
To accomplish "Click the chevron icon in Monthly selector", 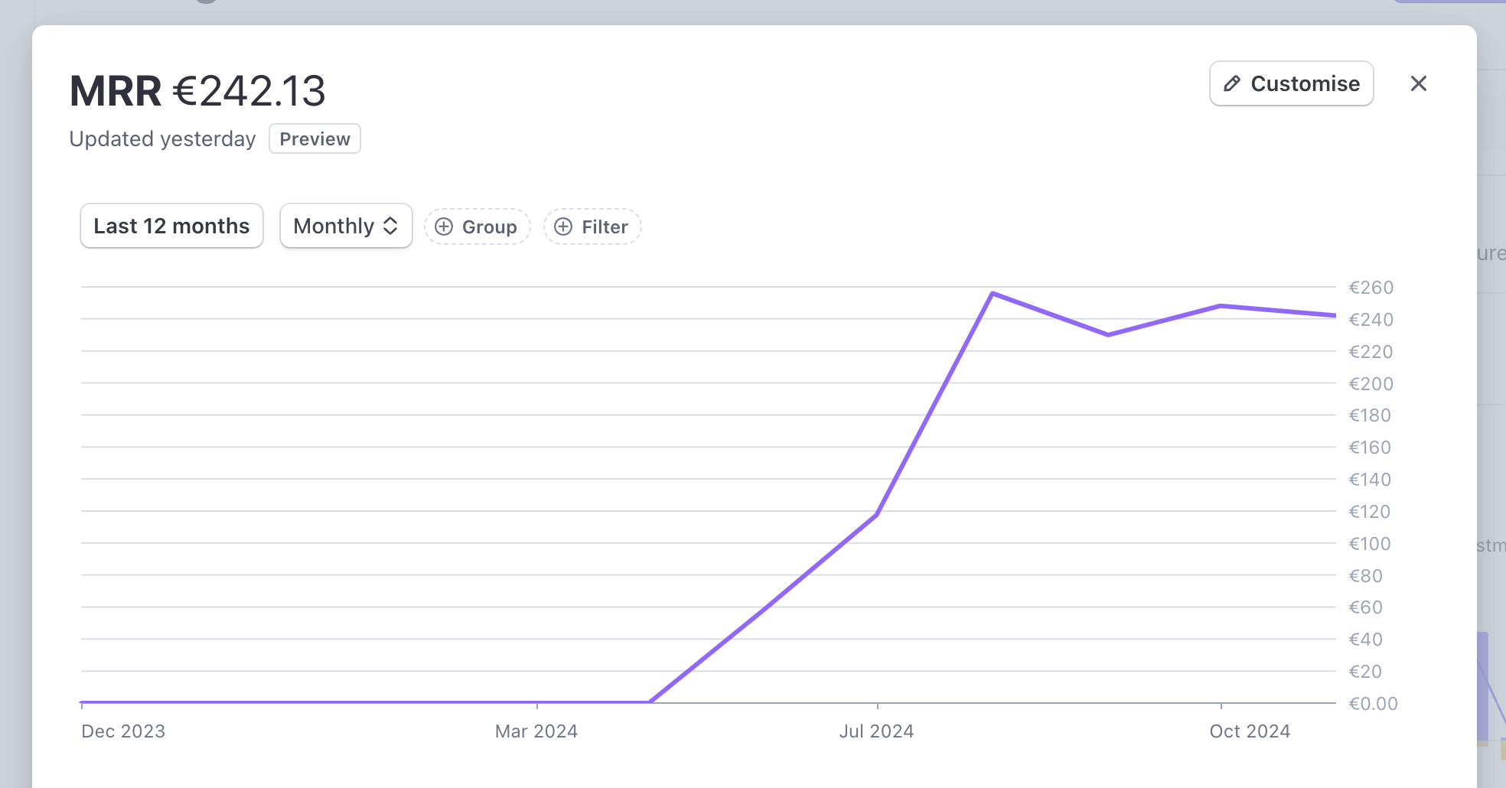I will tap(392, 226).
